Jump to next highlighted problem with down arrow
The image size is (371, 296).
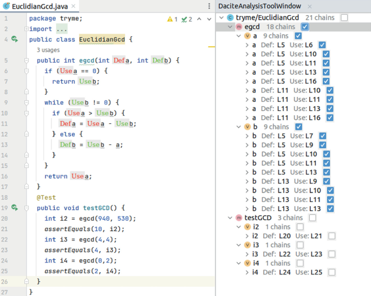(x=209, y=19)
